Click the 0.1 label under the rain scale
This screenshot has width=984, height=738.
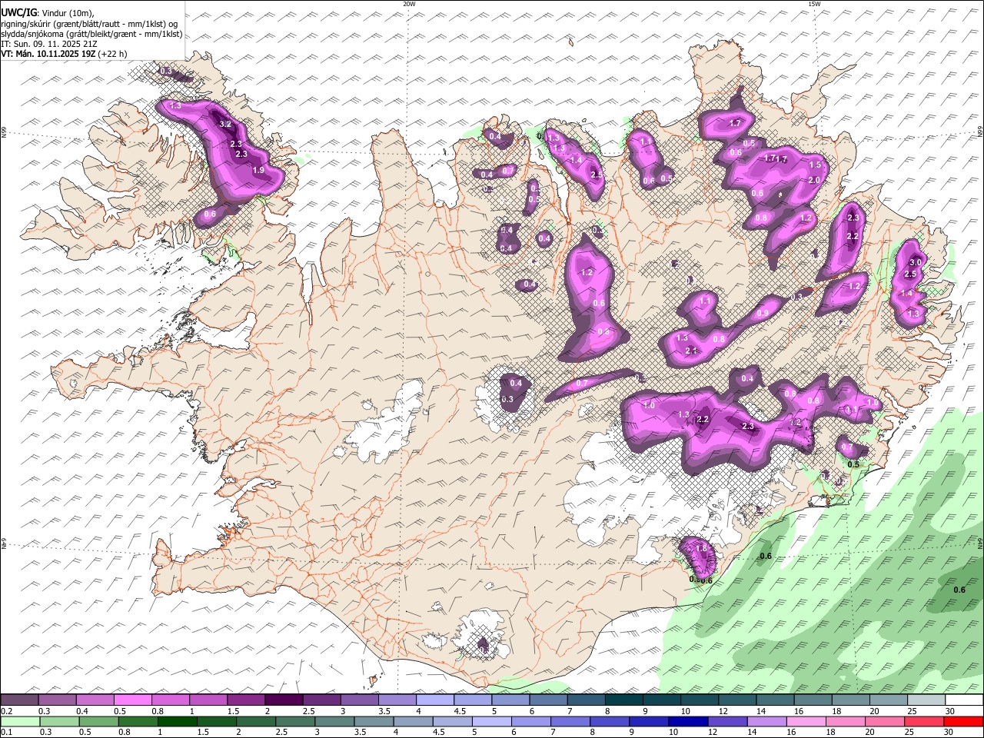[x=6, y=733]
